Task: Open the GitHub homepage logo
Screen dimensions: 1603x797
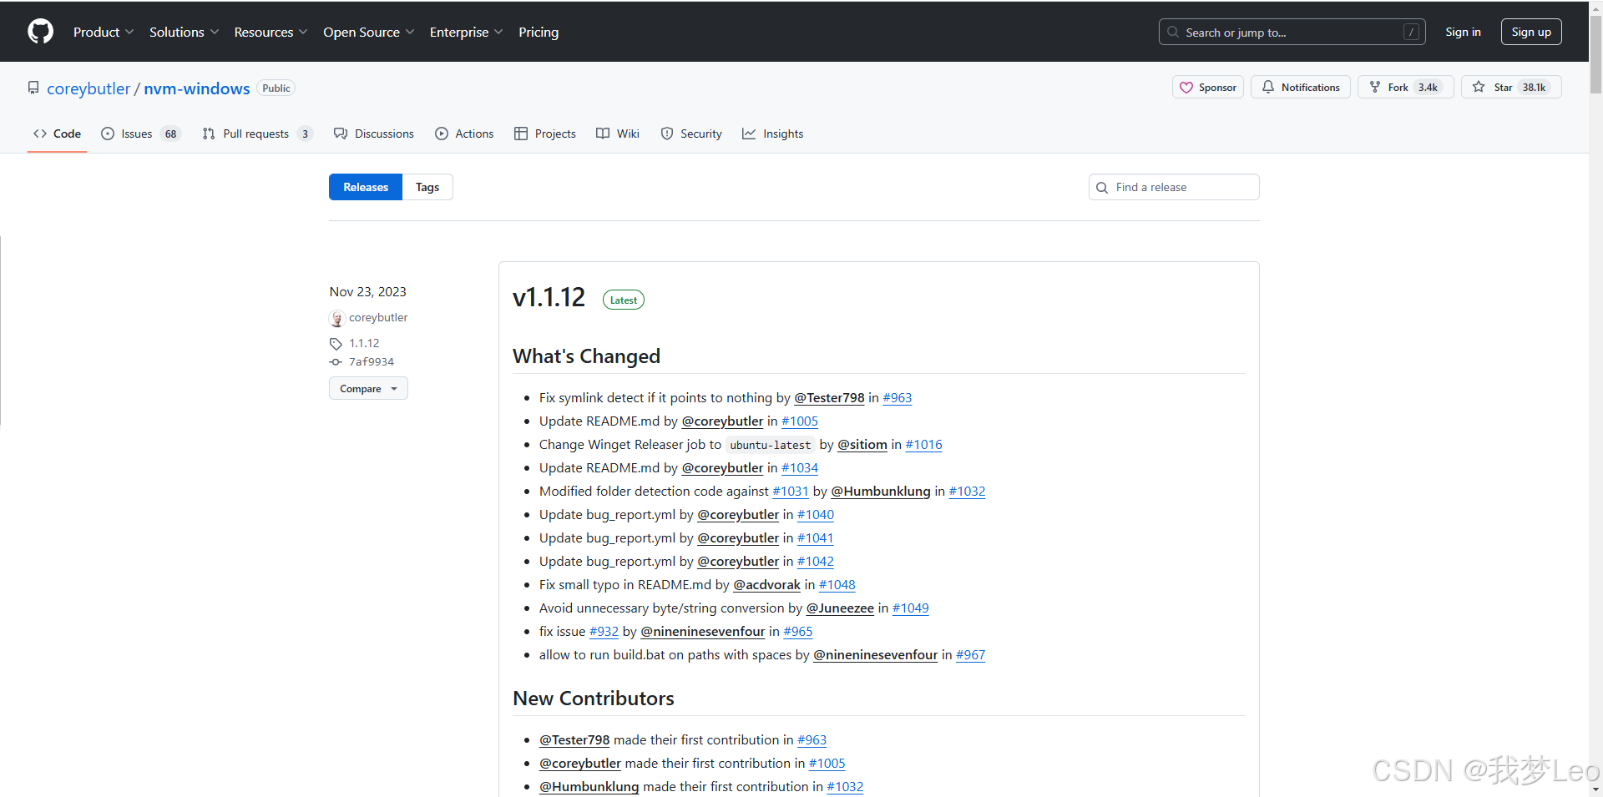Action: pyautogui.click(x=40, y=32)
